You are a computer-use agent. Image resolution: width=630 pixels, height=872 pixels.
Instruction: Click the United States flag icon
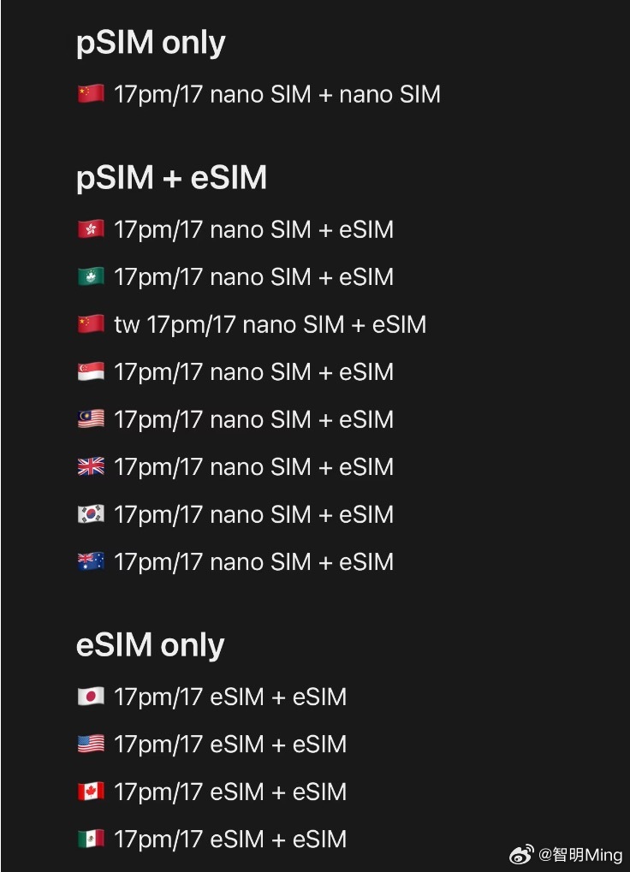pyautogui.click(x=92, y=744)
